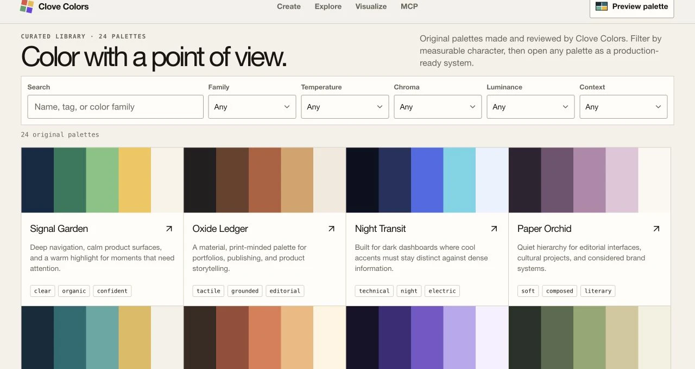
Task: Expand the Luminance dropdown
Action: [x=530, y=107]
